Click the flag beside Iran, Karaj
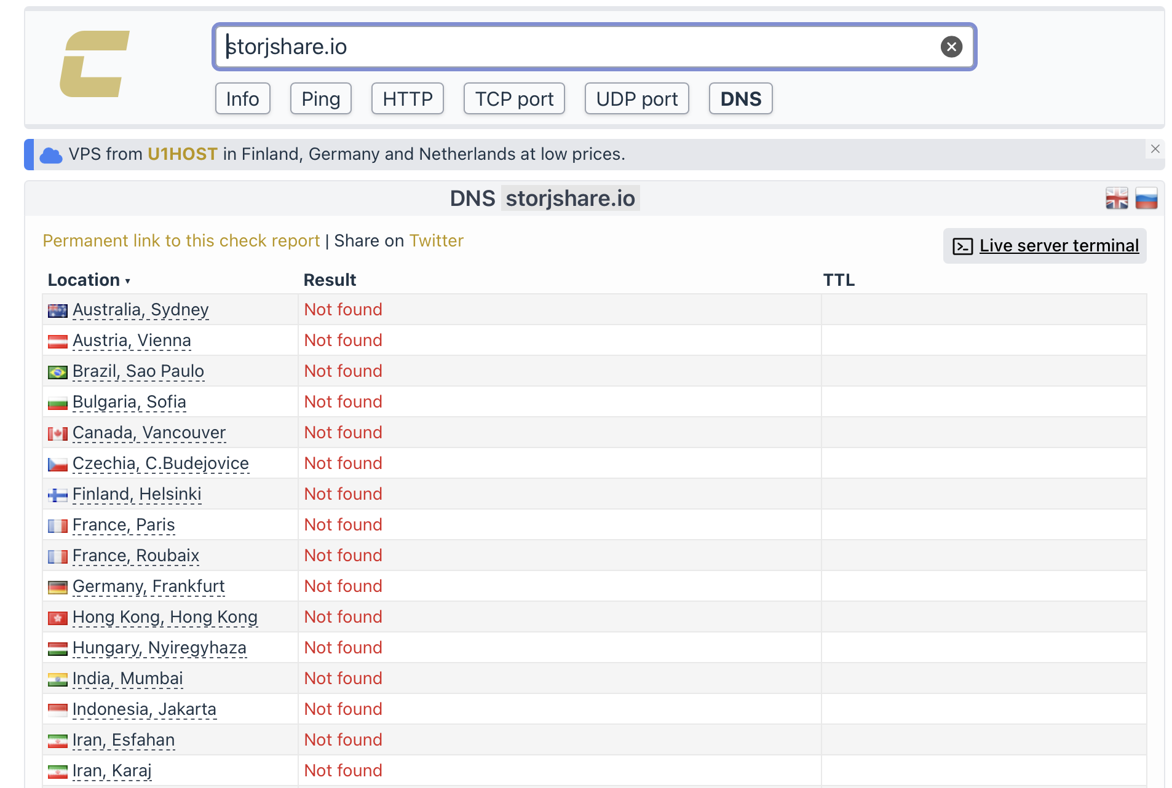The width and height of the screenshot is (1172, 788). 58,772
